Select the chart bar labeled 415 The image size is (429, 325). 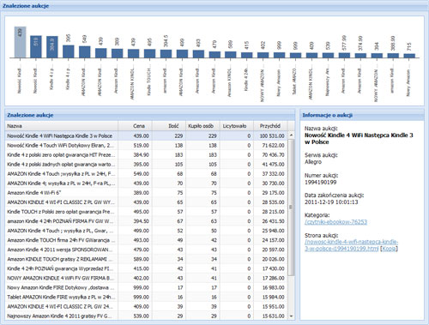click(x=246, y=55)
